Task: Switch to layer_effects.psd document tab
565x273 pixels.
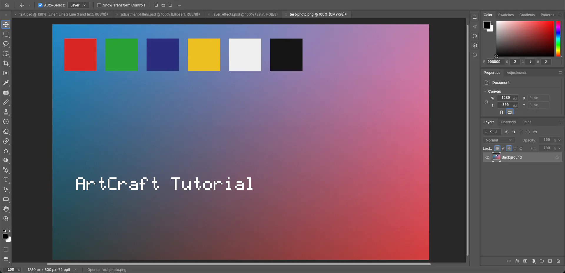Action: click(x=245, y=14)
